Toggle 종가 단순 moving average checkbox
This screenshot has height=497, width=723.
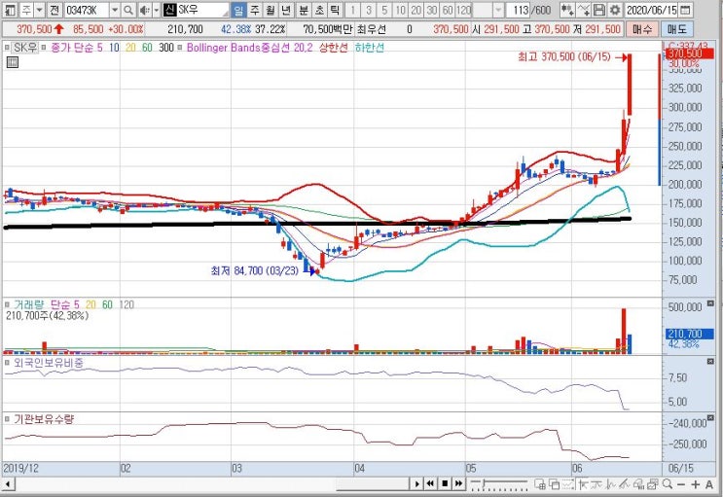44,48
